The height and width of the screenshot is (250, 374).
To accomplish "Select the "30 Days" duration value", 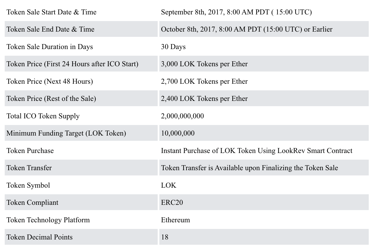I will click(x=173, y=47).
